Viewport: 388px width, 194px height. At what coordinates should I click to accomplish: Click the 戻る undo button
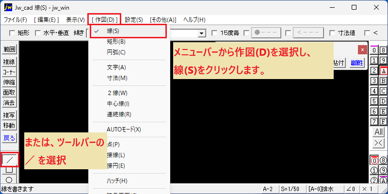click(9, 138)
